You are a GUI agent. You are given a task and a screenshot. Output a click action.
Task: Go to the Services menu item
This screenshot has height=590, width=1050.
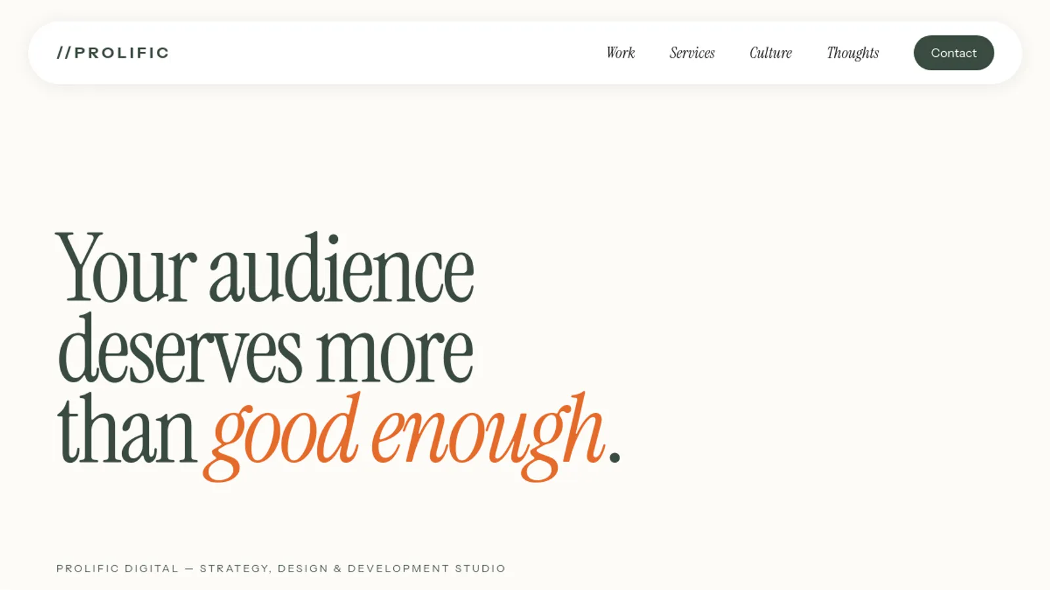click(692, 52)
